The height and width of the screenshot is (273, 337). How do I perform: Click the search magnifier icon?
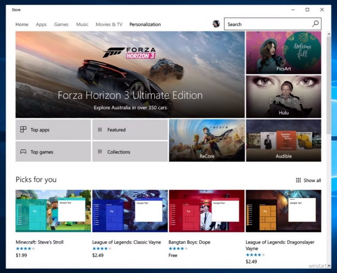pyautogui.click(x=315, y=24)
